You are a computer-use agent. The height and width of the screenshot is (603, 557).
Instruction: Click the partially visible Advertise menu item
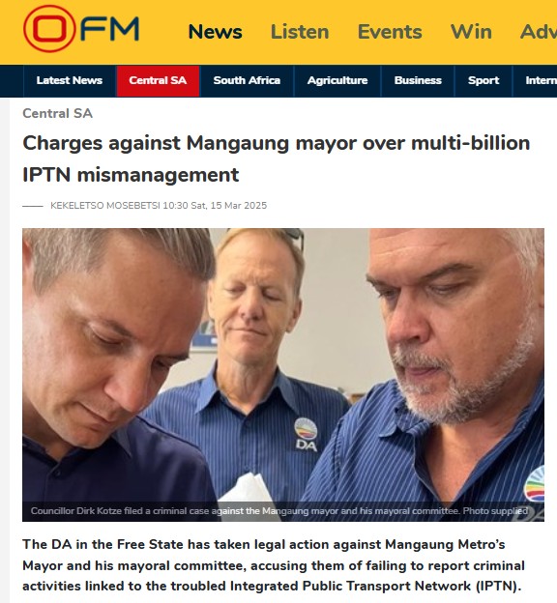tap(539, 32)
